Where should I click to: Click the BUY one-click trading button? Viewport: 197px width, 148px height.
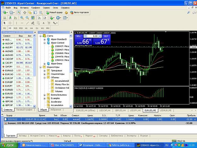106,36
